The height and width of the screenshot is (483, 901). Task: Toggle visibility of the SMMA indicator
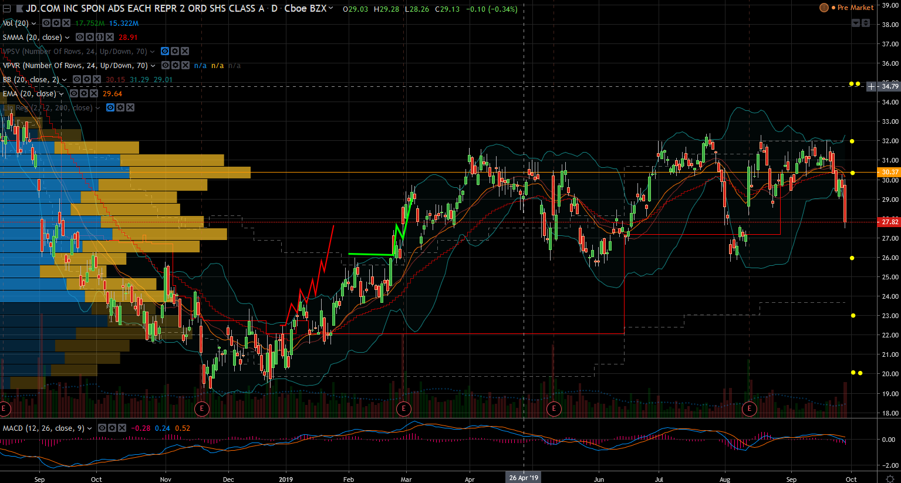pos(80,38)
